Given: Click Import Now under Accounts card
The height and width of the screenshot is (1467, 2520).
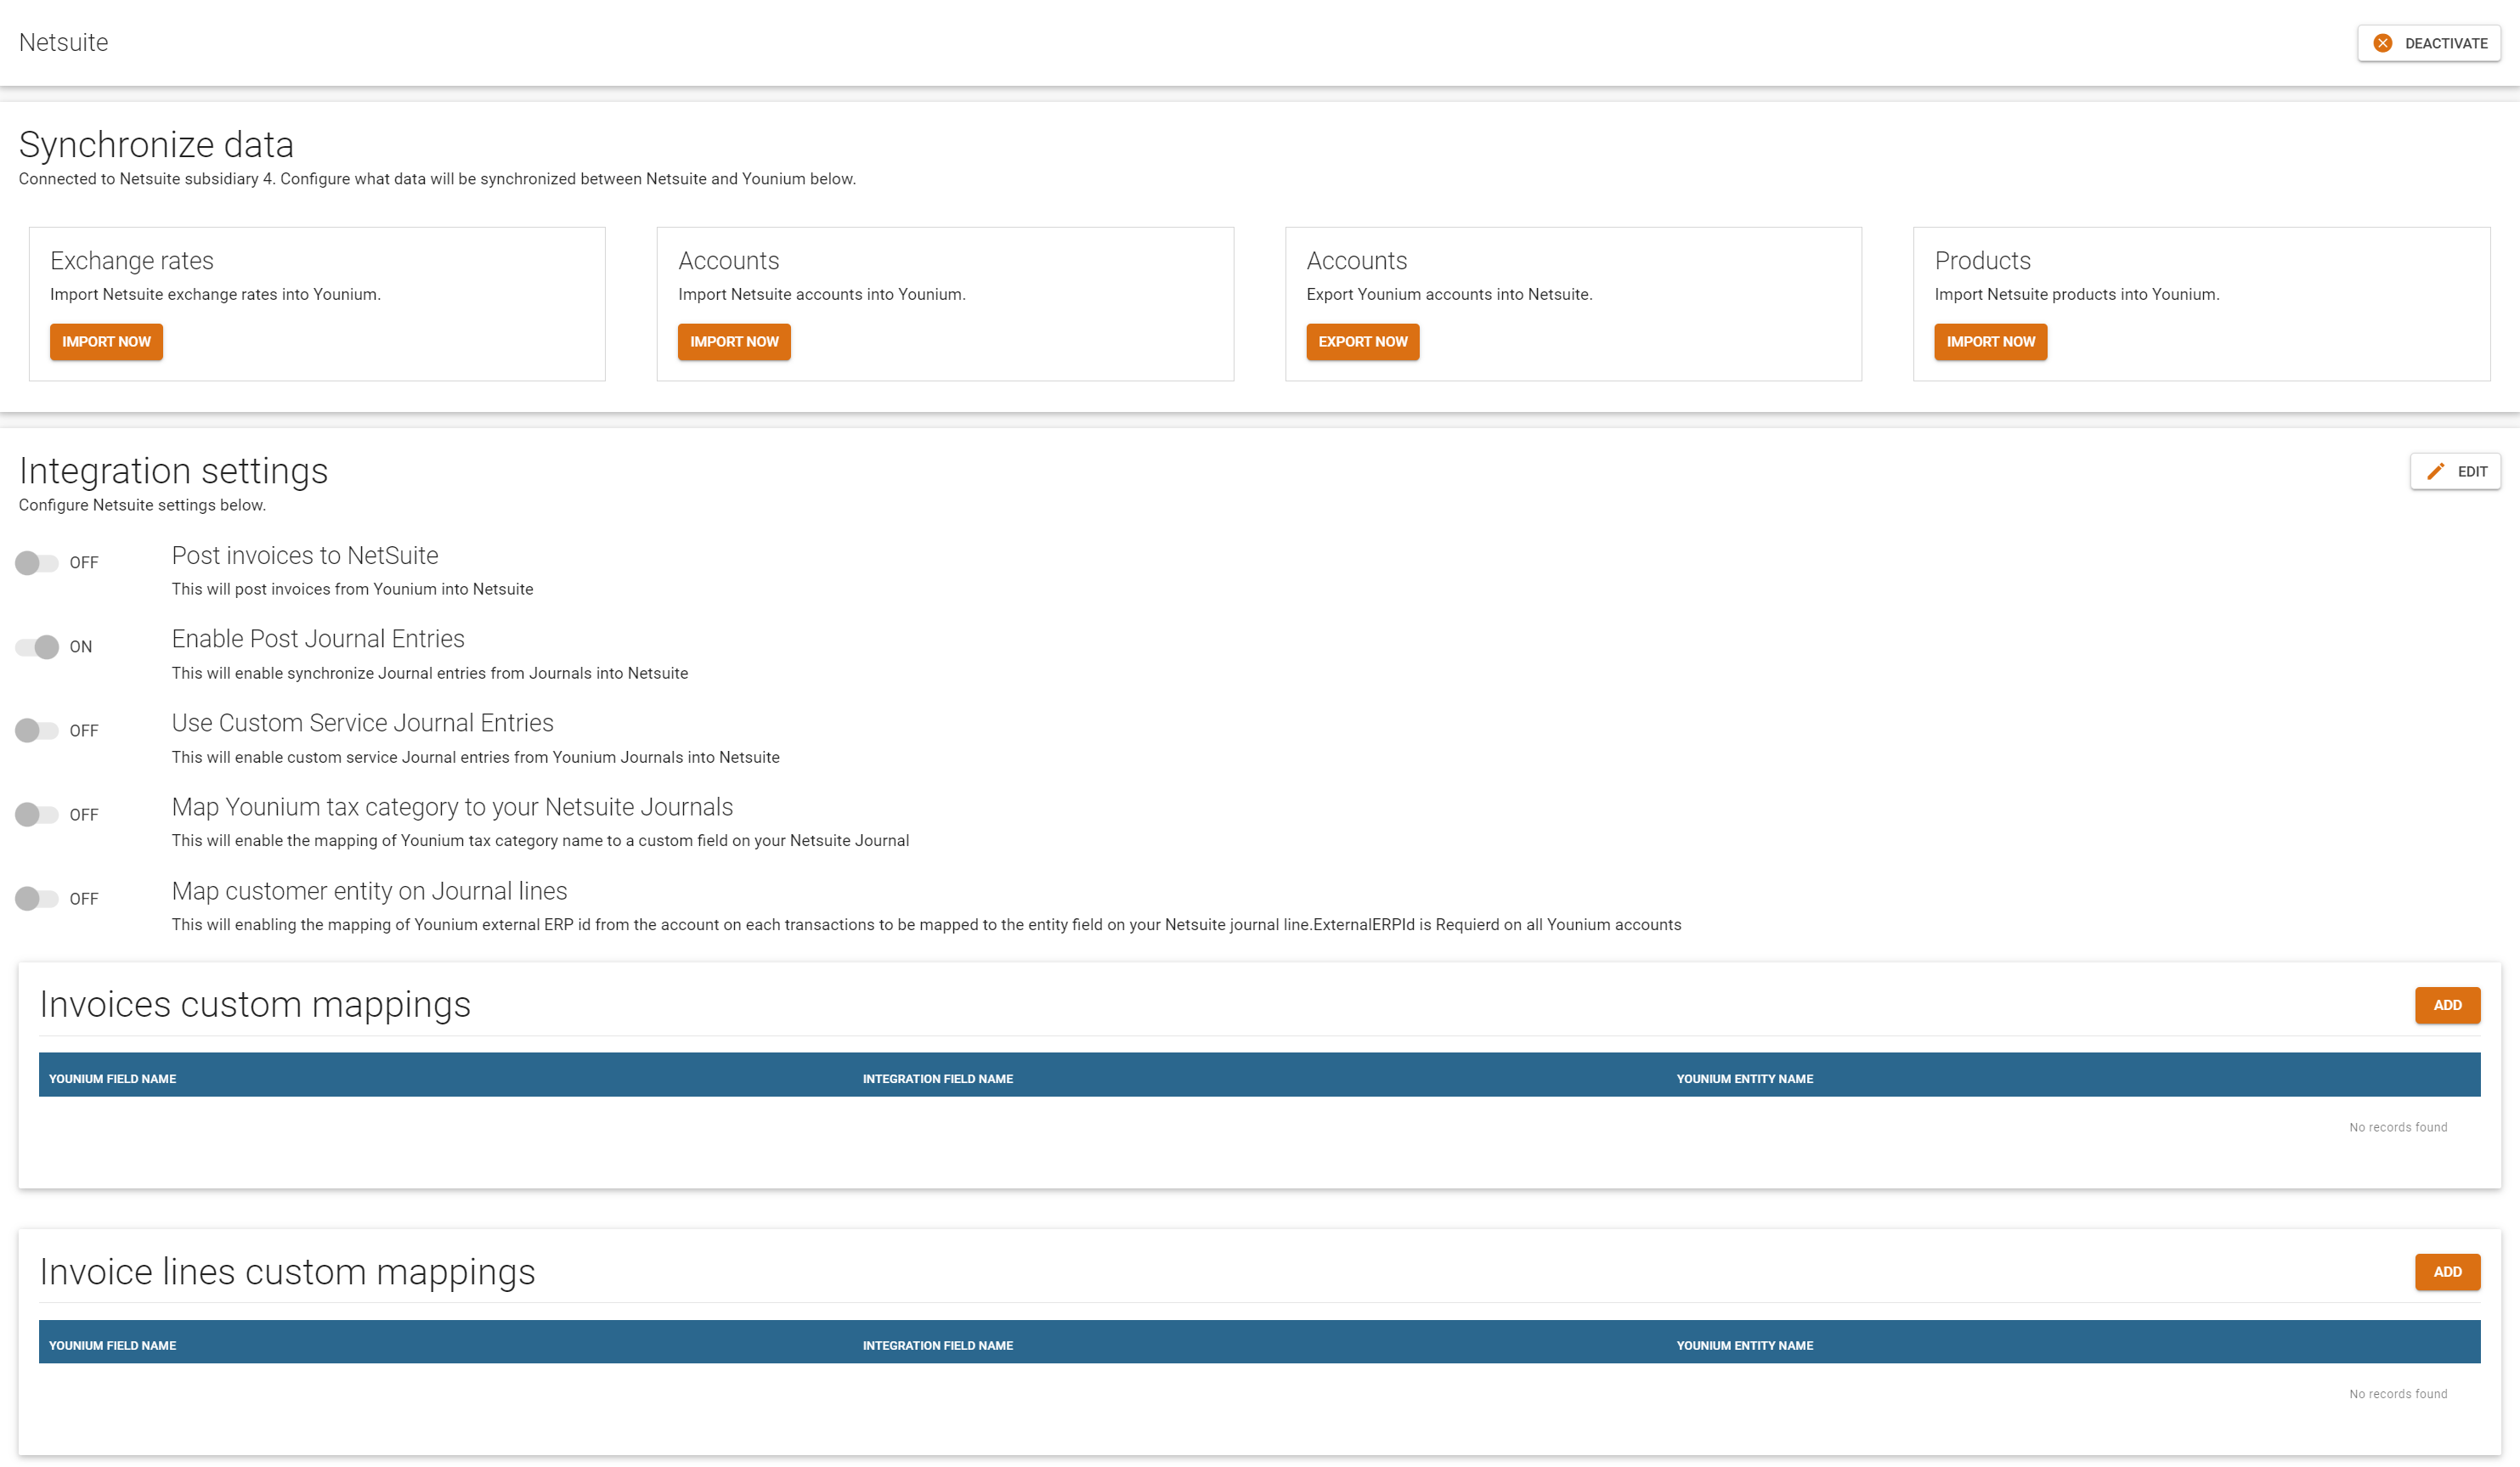Looking at the screenshot, I should pos(734,342).
